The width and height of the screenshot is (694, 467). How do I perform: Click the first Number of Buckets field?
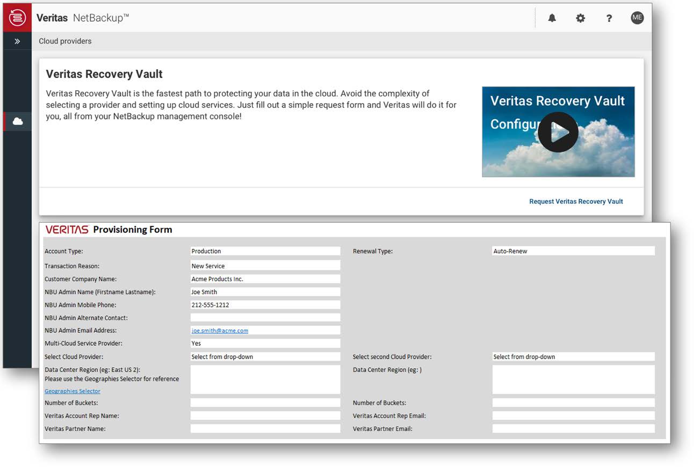(265, 403)
